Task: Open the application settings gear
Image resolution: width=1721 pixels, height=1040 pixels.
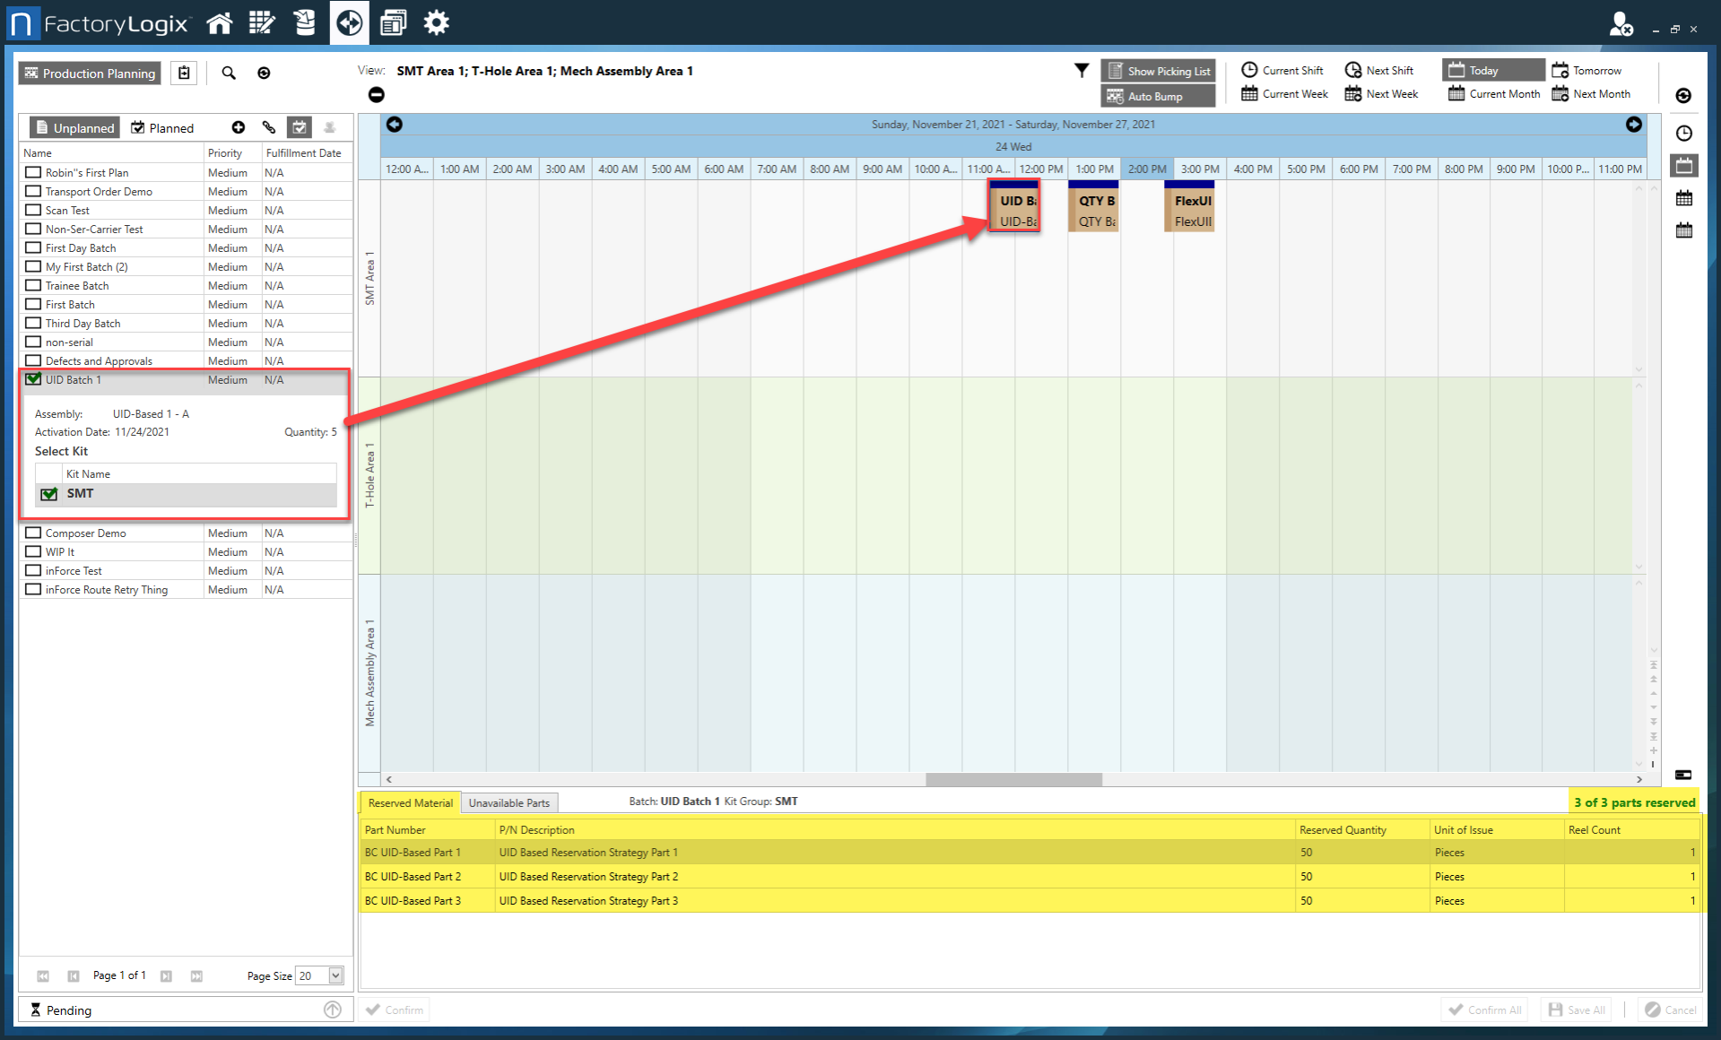Action: click(436, 23)
